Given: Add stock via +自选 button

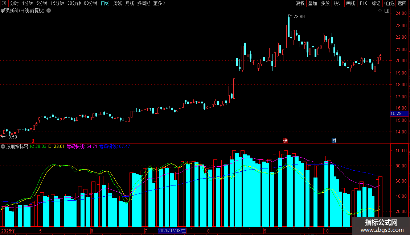Looking at the screenshot, I should coord(389,3).
